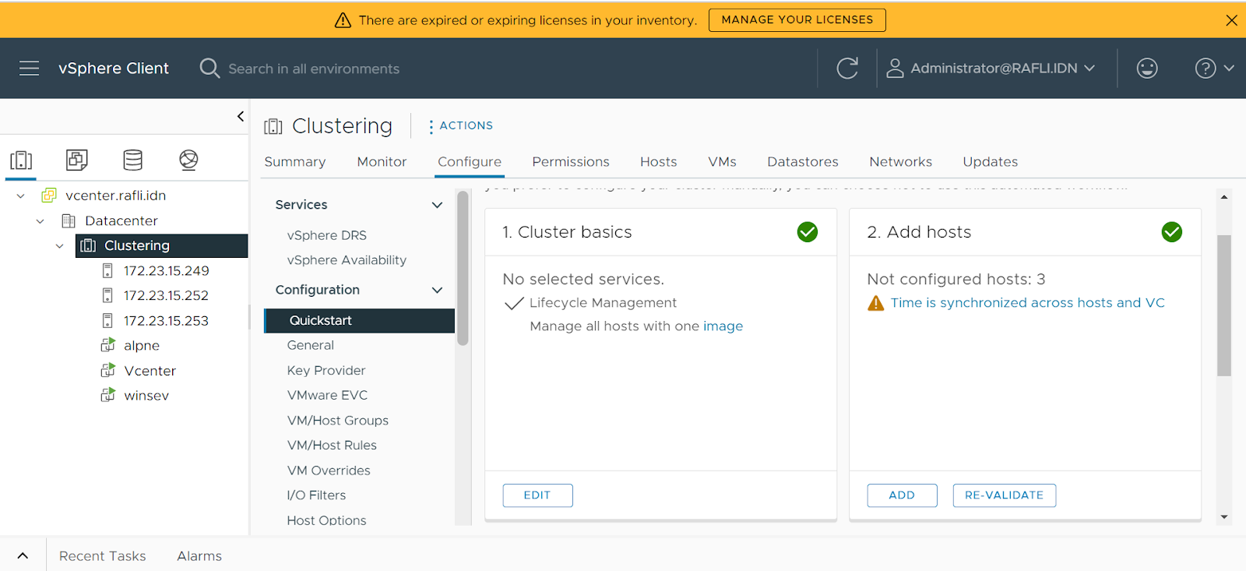Click the Datacenter icon in tree

(x=69, y=220)
